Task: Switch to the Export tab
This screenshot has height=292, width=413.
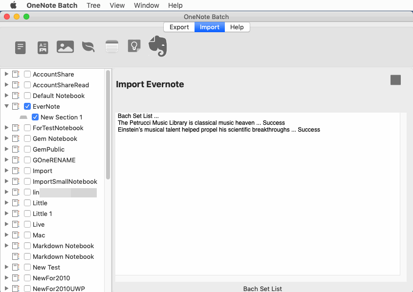Action: click(179, 27)
